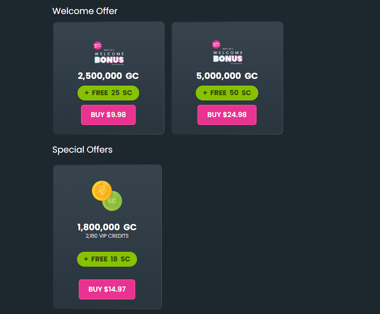
Task: Click the 5,000,000 GC amount text
Action: tap(227, 76)
